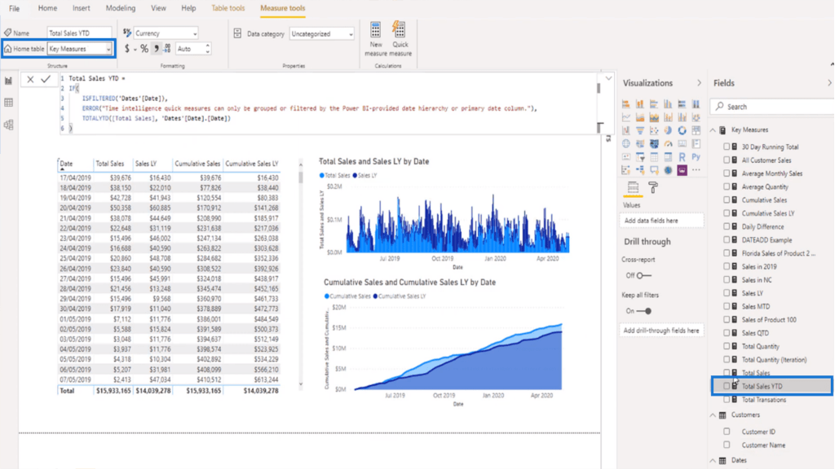The width and height of the screenshot is (835, 469).
Task: Open Home ribbon tab
Action: pyautogui.click(x=47, y=8)
